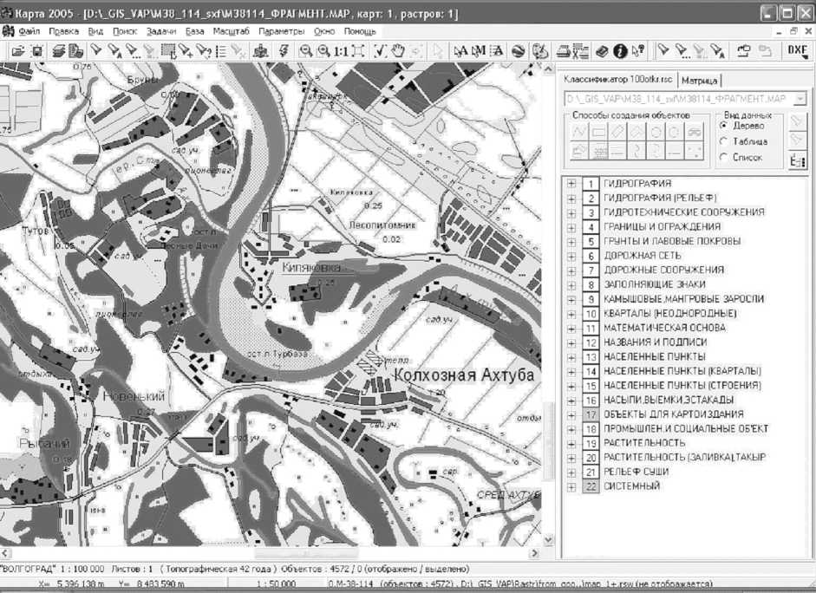Click the lightning bolt toolbar icon

point(284,51)
